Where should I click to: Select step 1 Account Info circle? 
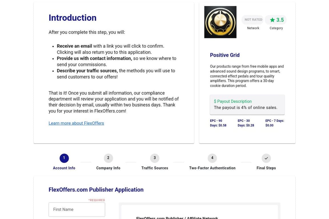[64, 158]
